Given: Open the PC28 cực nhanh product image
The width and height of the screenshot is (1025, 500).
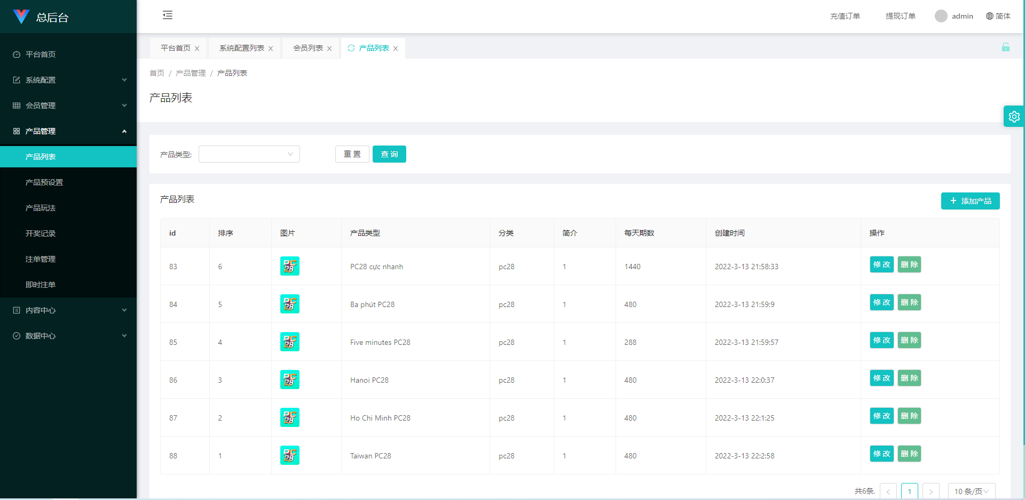Looking at the screenshot, I should pyautogui.click(x=289, y=266).
